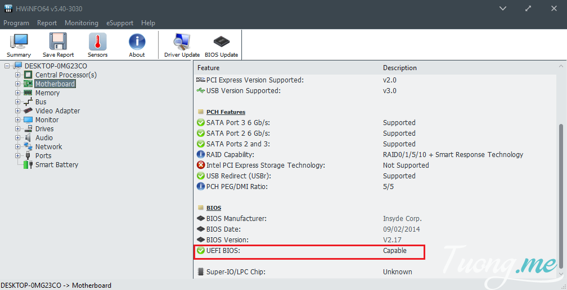Image resolution: width=567 pixels, height=290 pixels.
Task: Expand the Drives tree node
Action: 18,129
